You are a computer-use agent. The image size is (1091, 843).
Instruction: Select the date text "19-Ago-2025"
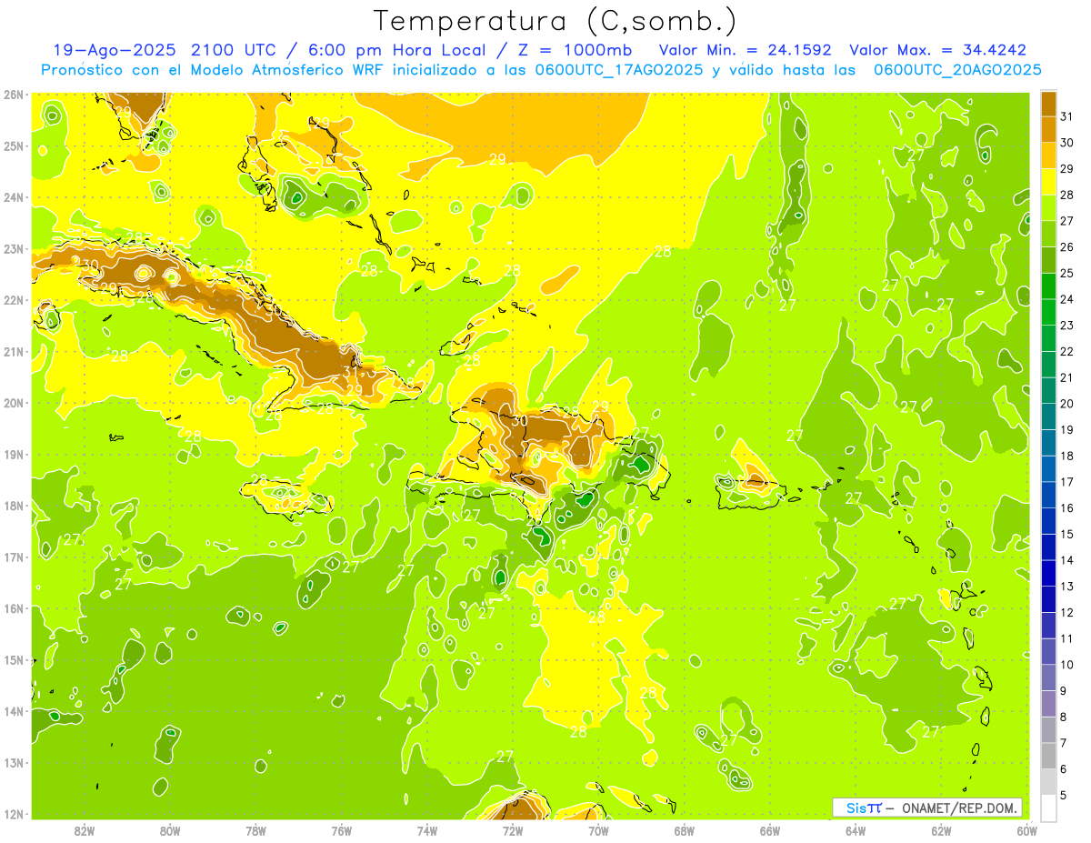click(x=114, y=50)
